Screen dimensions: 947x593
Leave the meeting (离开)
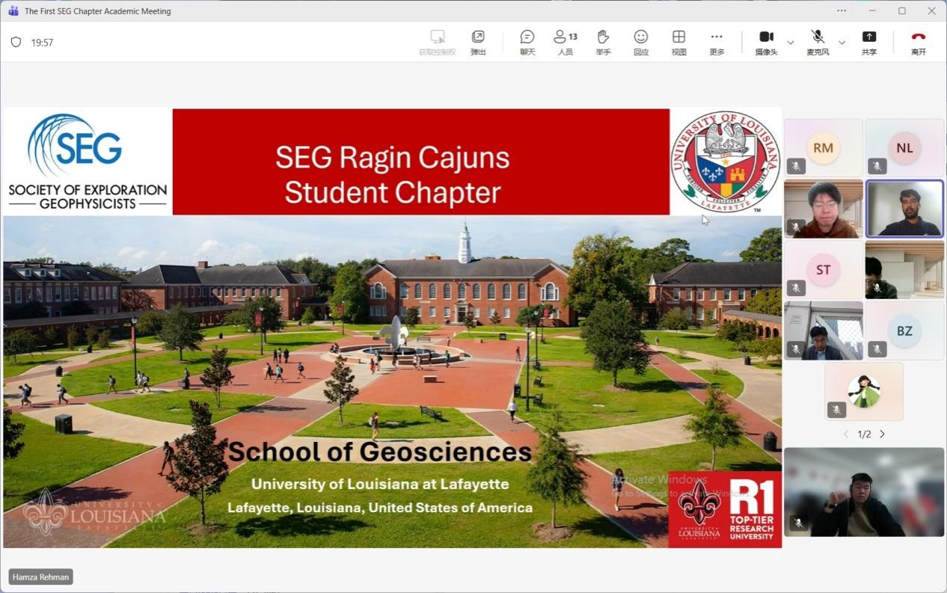coord(919,42)
